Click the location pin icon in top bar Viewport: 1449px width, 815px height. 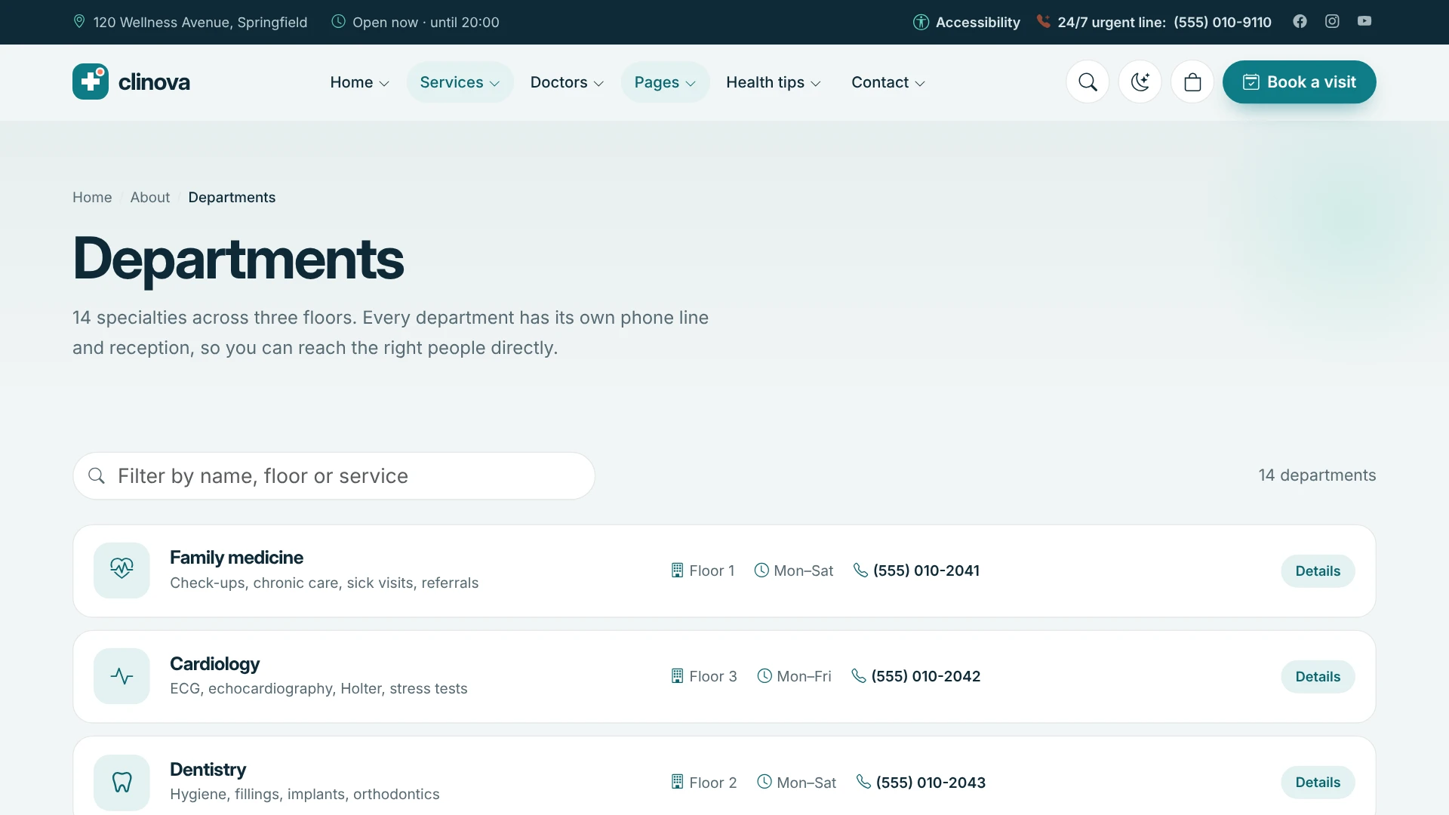tap(79, 21)
